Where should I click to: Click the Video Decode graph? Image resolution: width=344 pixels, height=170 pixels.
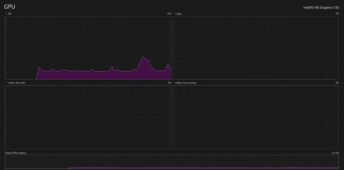coord(88,117)
